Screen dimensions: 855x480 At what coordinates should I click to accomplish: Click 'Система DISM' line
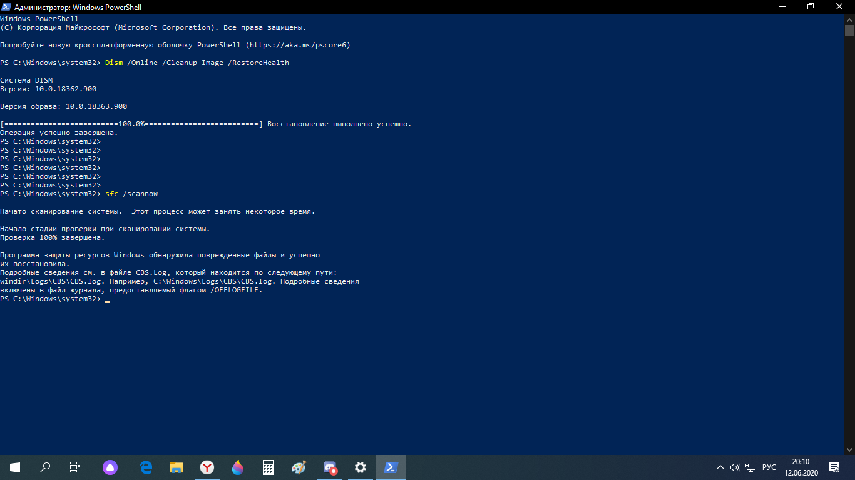pyautogui.click(x=26, y=81)
